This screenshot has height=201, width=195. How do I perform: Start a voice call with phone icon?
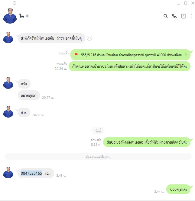pos(174,16)
